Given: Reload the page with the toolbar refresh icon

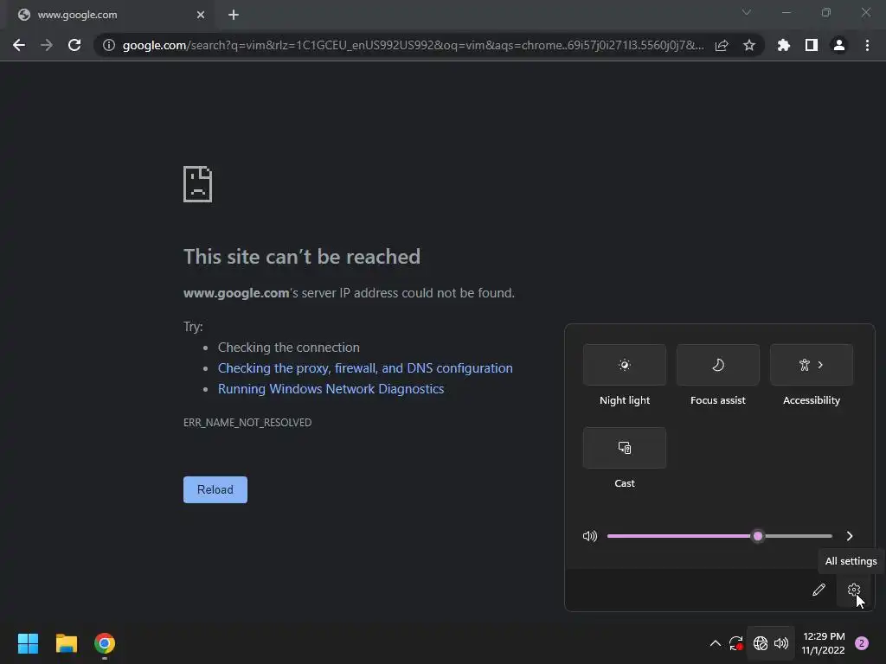Looking at the screenshot, I should coord(74,45).
